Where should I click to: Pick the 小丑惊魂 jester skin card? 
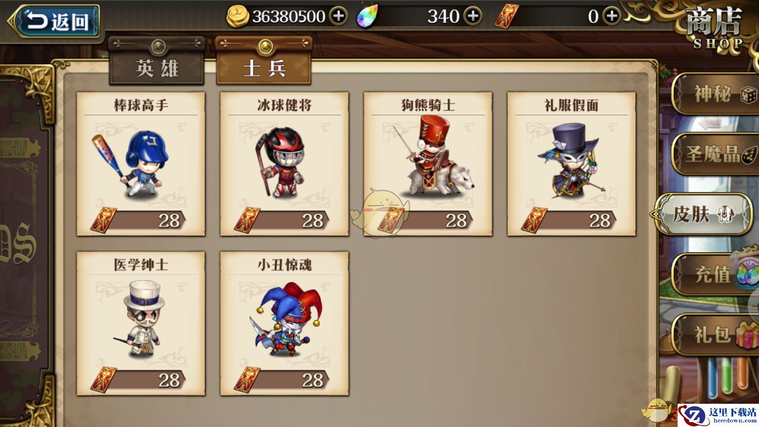click(285, 324)
